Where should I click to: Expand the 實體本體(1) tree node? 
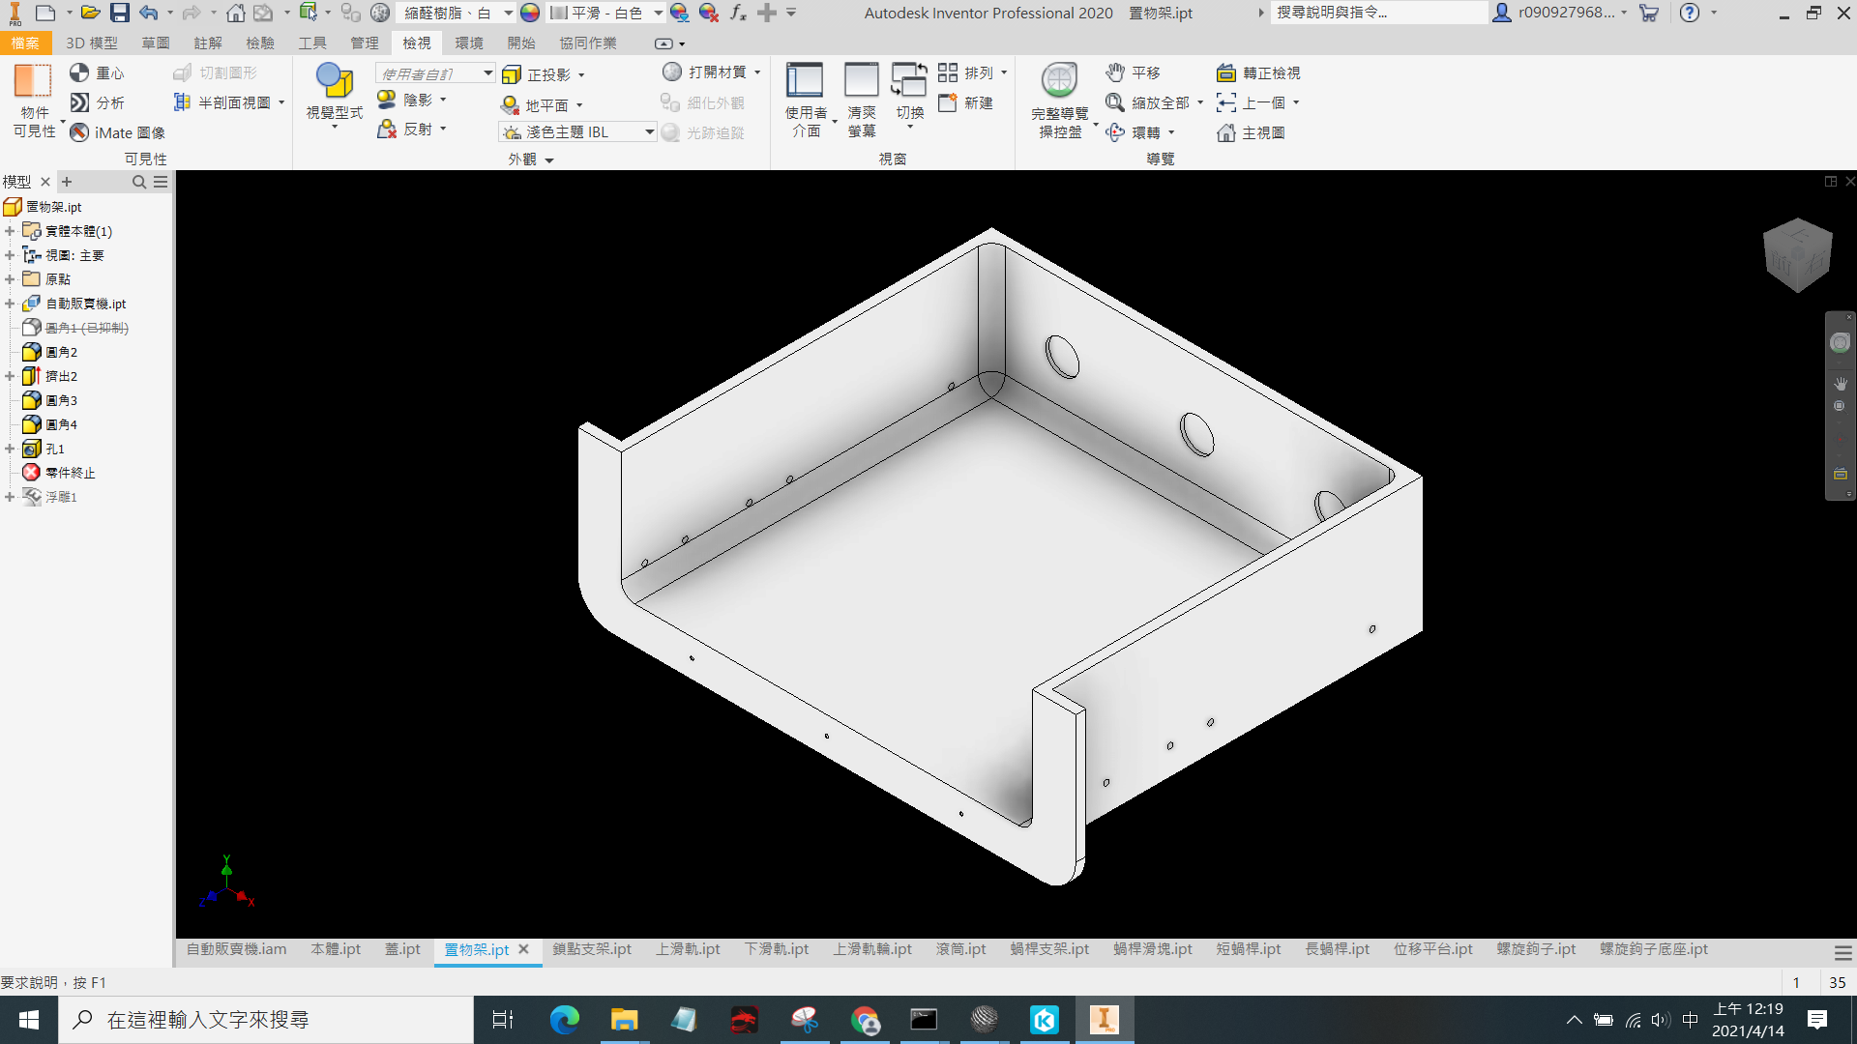click(10, 231)
